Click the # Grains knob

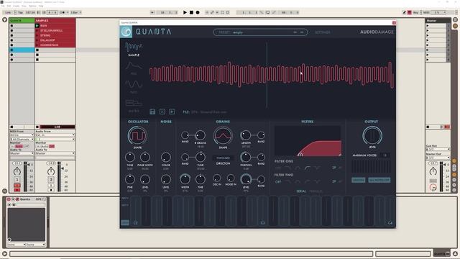click(201, 135)
